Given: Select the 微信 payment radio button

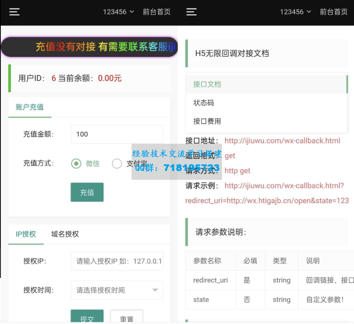Looking at the screenshot, I should point(76,163).
